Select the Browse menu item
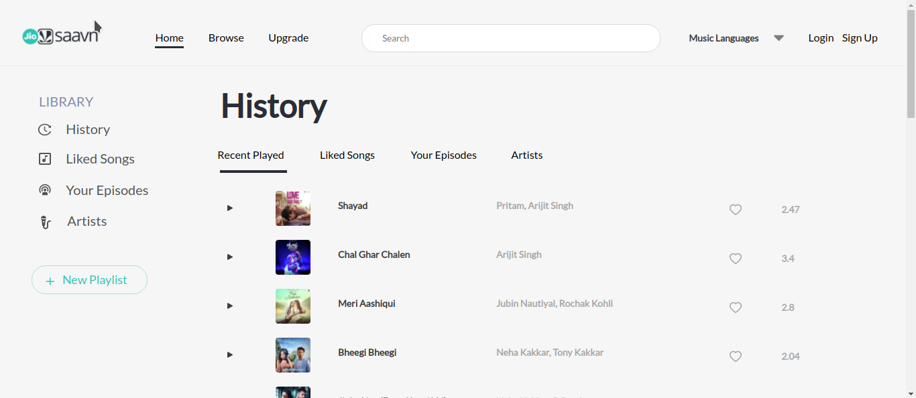This screenshot has width=916, height=398. pyautogui.click(x=225, y=38)
